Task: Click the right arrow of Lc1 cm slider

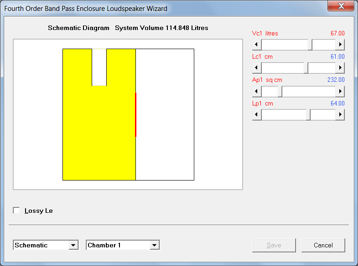Action: 340,68
